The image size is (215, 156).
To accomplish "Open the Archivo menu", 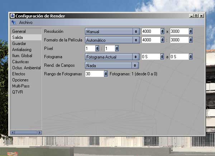I will pos(26,22).
